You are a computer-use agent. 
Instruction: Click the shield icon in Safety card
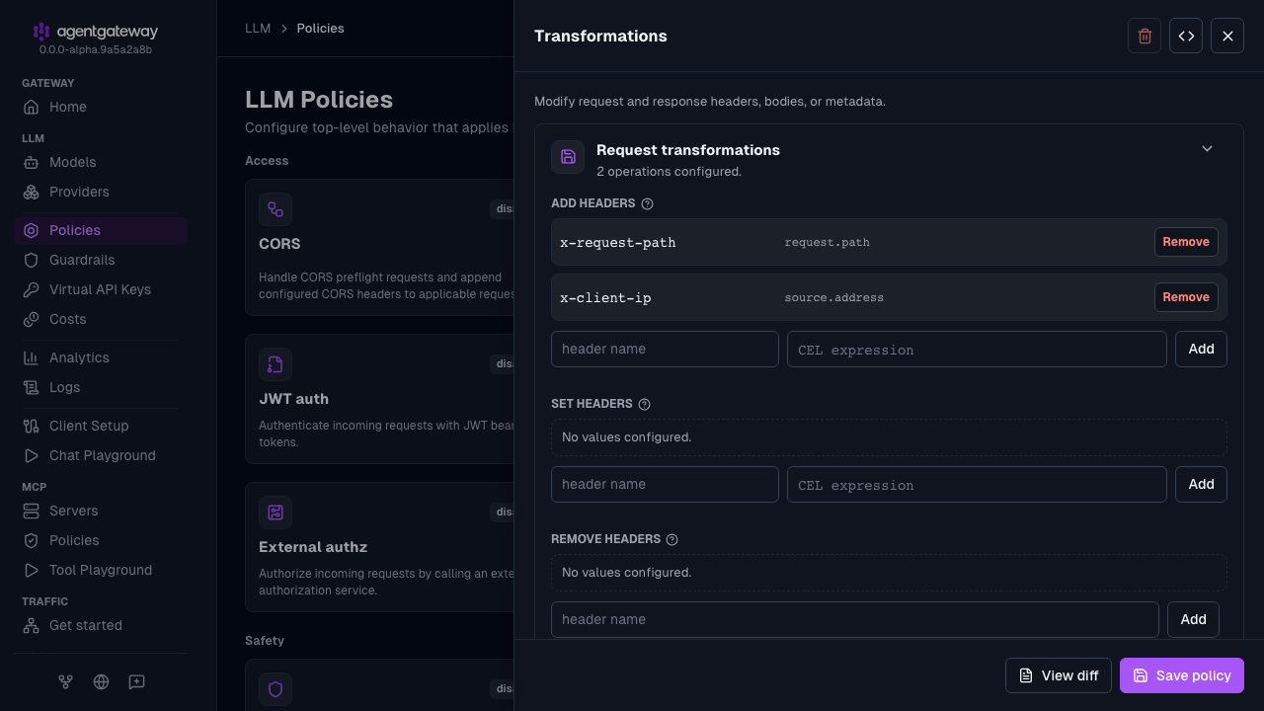pos(276,689)
